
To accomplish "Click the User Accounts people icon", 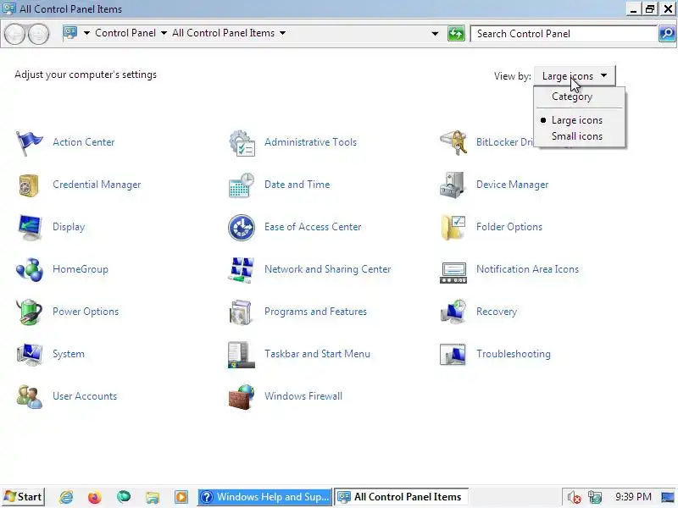I will tap(30, 396).
